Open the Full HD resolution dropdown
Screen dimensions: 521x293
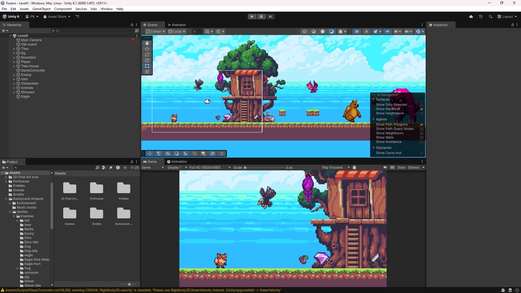(209, 168)
